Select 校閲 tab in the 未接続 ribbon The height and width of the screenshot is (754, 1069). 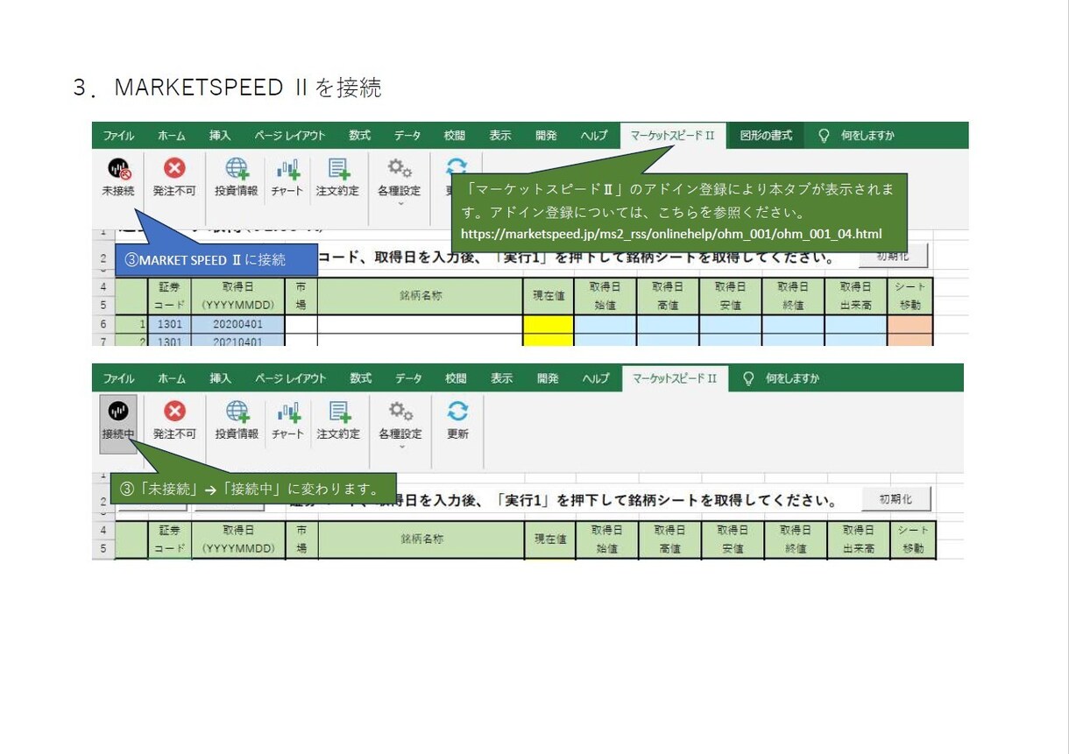(455, 136)
